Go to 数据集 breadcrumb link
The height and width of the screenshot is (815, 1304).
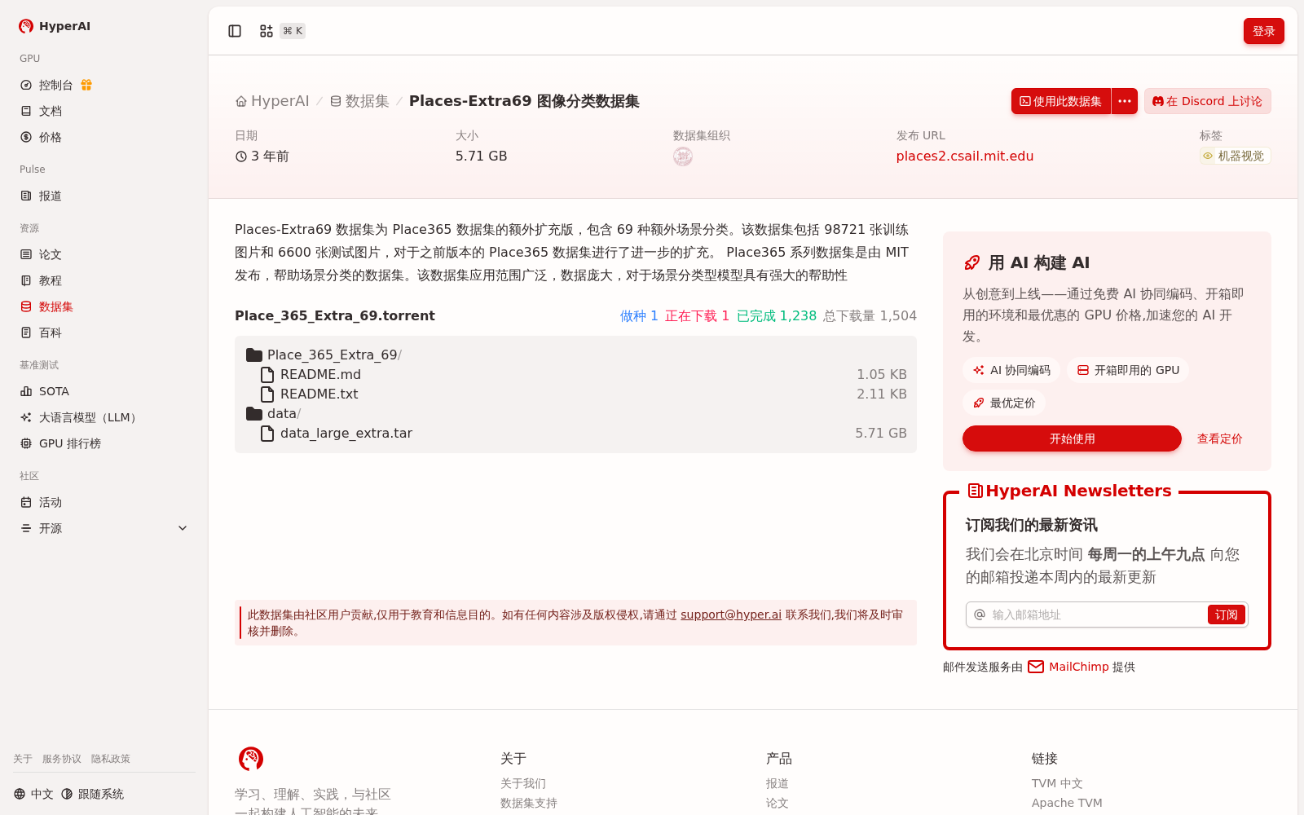359,101
